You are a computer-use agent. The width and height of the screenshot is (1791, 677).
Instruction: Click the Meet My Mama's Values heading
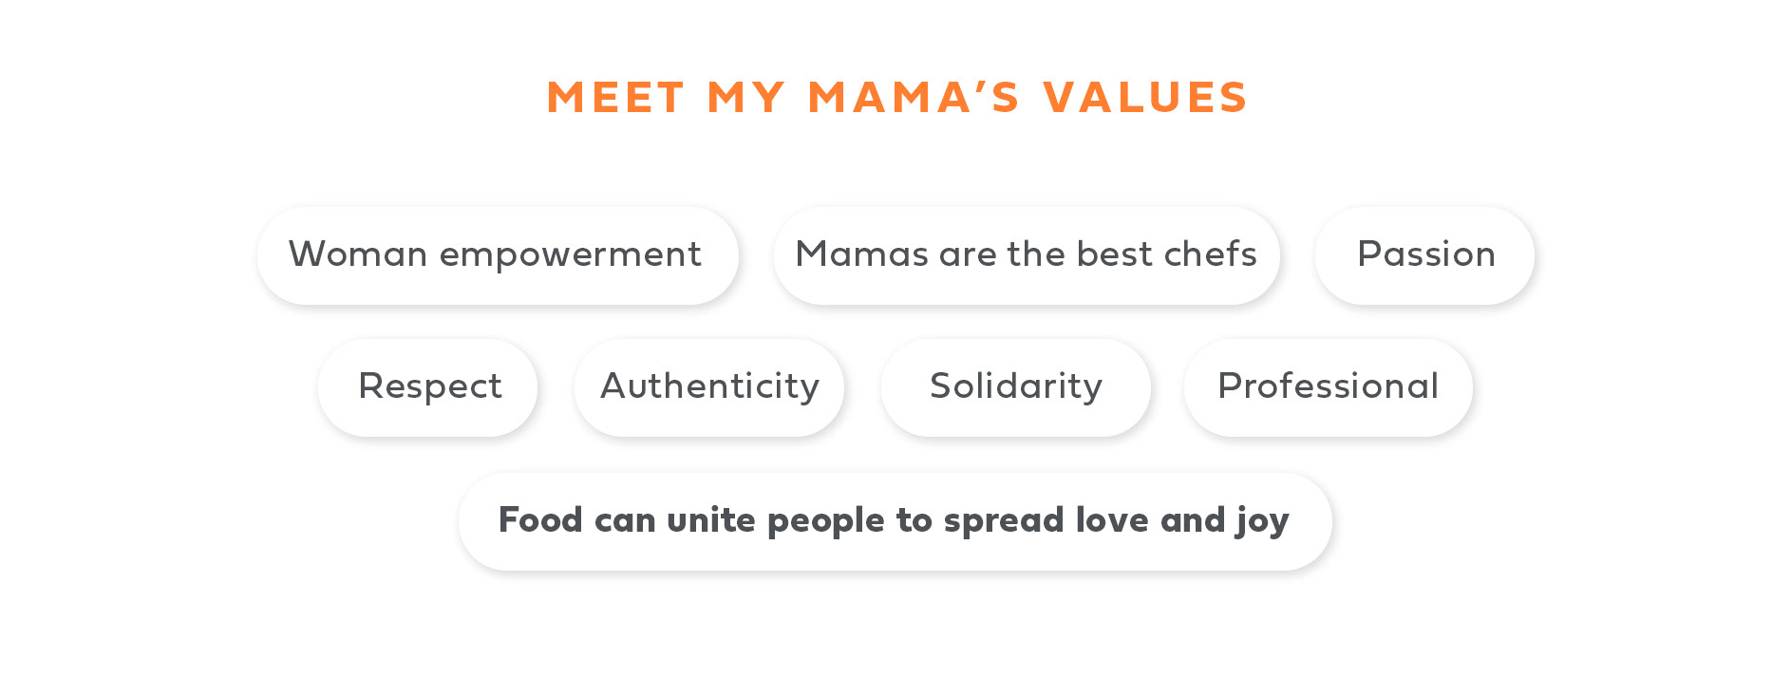coord(897,98)
